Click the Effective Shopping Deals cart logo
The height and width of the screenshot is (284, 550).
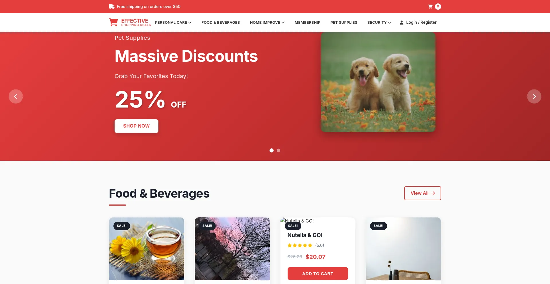tap(113, 22)
